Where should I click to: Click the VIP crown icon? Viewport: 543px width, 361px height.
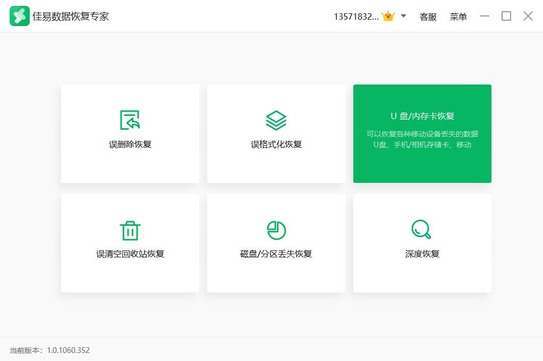click(x=388, y=16)
